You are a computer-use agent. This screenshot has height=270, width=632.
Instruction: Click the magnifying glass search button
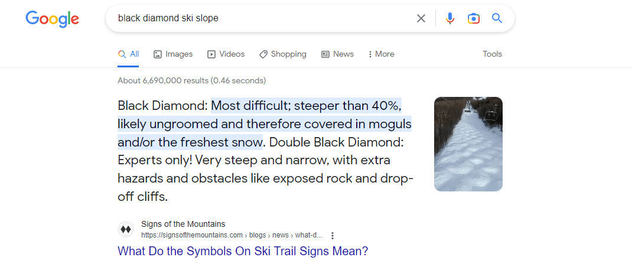click(497, 18)
